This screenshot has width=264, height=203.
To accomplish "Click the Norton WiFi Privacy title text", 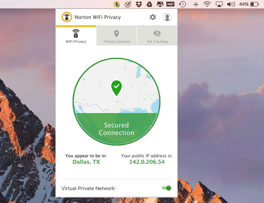I will [98, 17].
